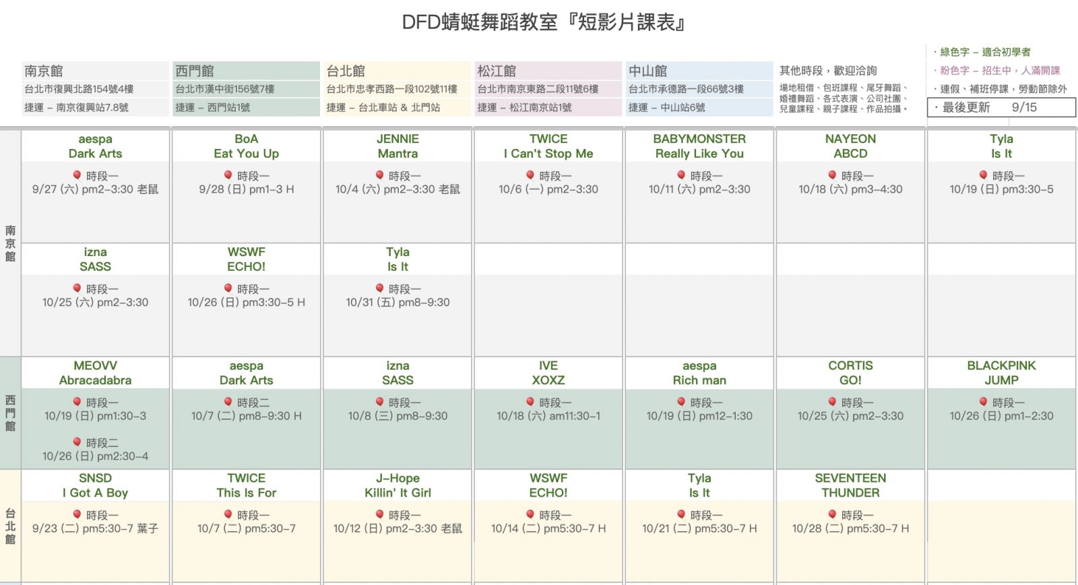Click balloon icon in BoA Eat You Up cell
This screenshot has width=1078, height=585.
(x=228, y=175)
